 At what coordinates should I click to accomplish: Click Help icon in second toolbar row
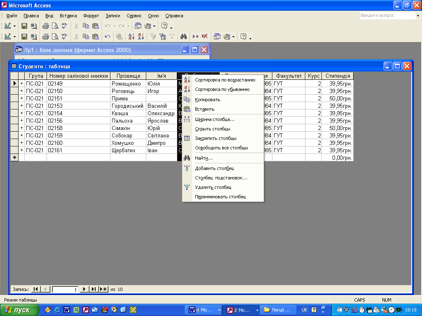pyautogui.click(x=243, y=36)
